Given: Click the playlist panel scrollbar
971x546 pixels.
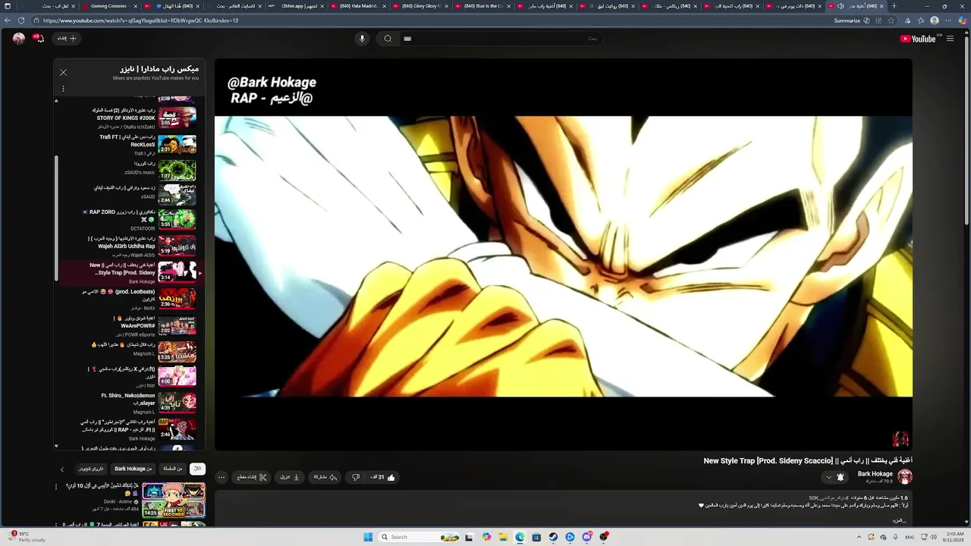Looking at the screenshot, I should coord(56,218).
